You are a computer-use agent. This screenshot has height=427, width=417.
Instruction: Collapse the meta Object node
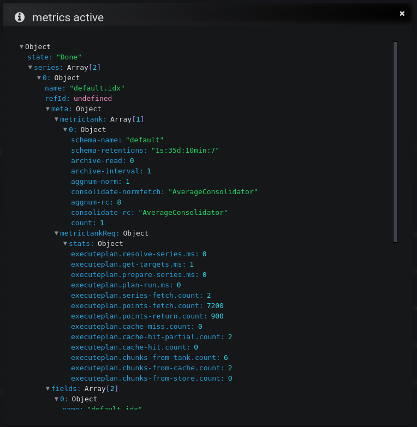[x=48, y=109]
